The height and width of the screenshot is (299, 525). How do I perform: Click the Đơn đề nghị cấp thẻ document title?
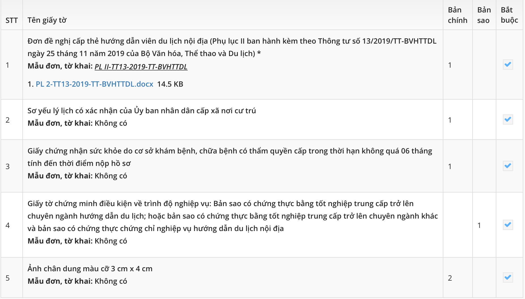click(x=232, y=41)
